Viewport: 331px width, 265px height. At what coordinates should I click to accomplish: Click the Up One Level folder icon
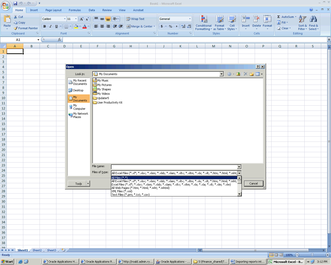click(238, 74)
